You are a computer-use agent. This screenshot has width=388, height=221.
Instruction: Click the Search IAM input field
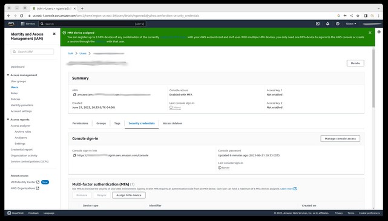(x=32, y=51)
